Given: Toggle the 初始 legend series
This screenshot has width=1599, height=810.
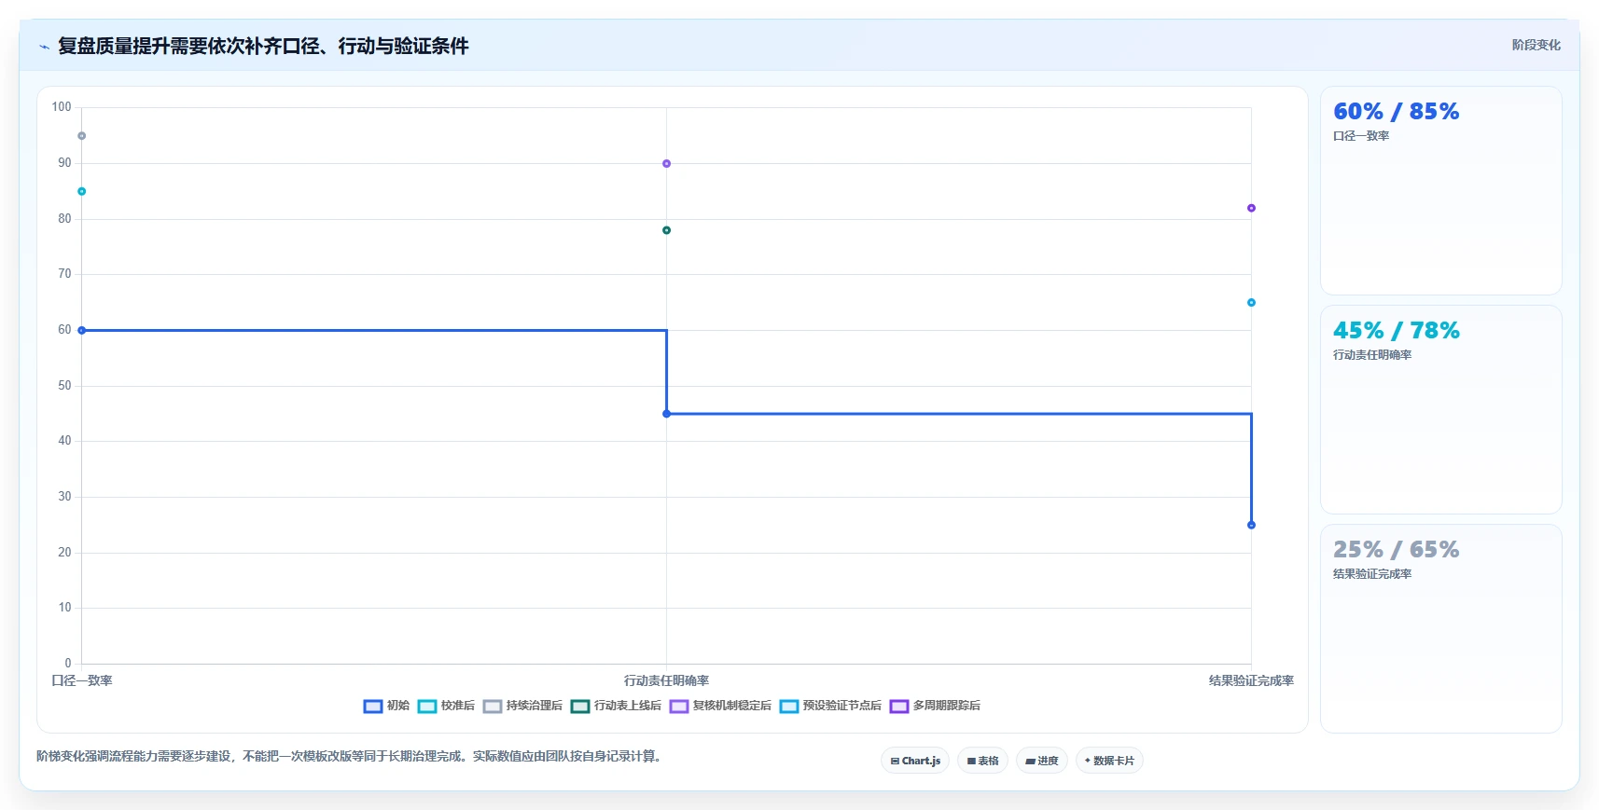Looking at the screenshot, I should pos(386,706).
